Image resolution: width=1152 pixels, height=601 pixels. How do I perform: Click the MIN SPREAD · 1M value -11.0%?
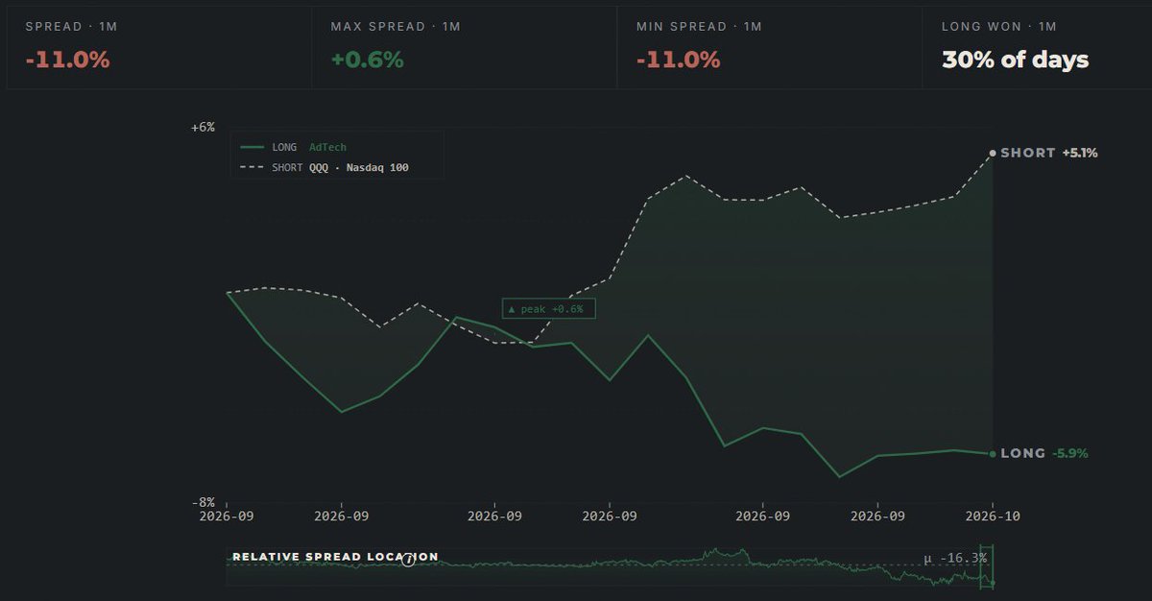(x=678, y=60)
